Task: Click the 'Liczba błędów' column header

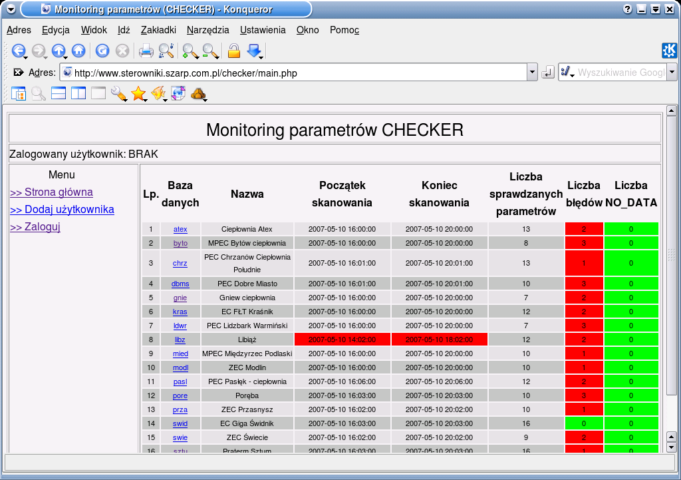Action: point(584,194)
